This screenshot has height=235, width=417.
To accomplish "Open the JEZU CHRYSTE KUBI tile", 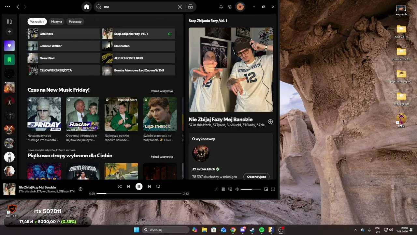I will click(x=138, y=58).
